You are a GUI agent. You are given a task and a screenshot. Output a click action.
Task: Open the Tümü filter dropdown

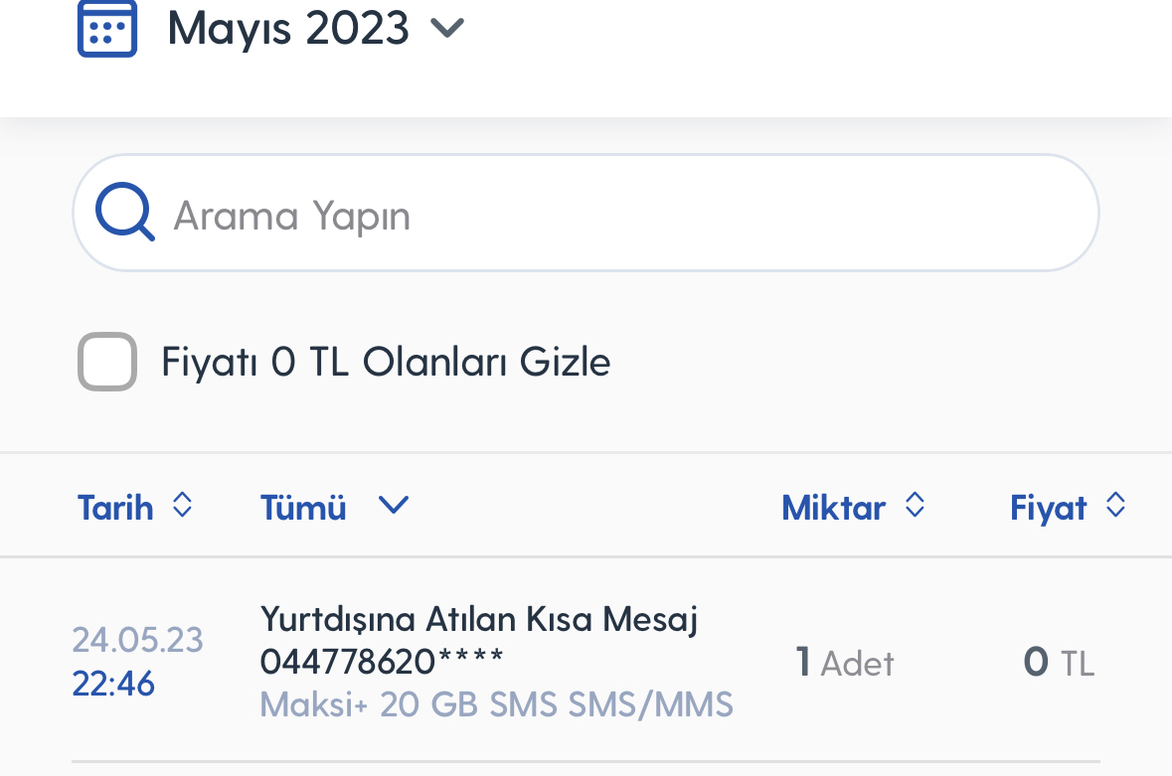point(303,508)
